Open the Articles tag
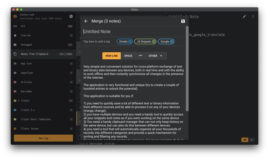Screen dimensions: 269x159 coord(44,82)
